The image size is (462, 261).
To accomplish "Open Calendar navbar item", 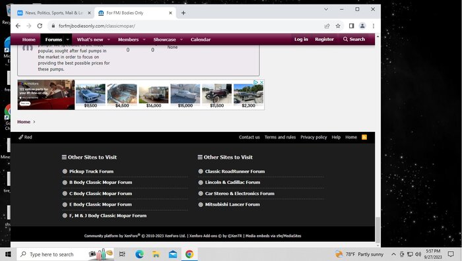I will [x=201, y=40].
